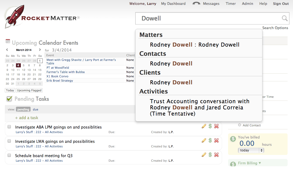Open the today billing period dropdown
Screen dimensions: 293x180
(x=251, y=150)
